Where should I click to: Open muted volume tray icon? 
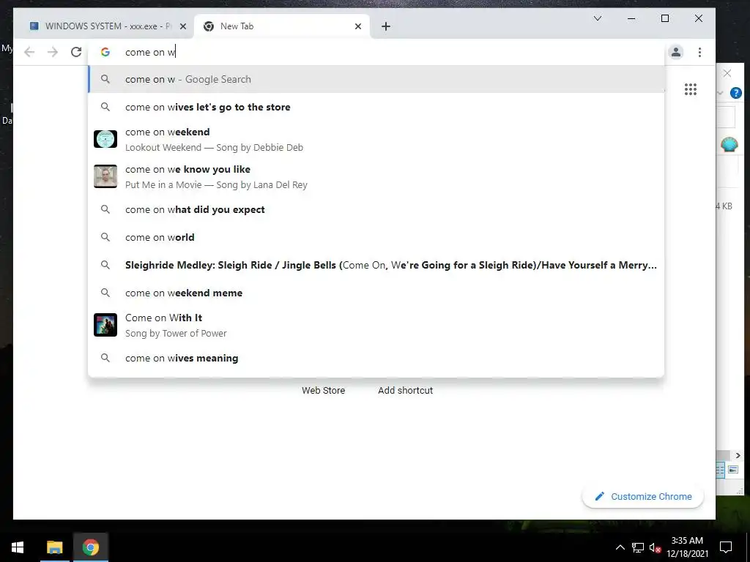655,547
